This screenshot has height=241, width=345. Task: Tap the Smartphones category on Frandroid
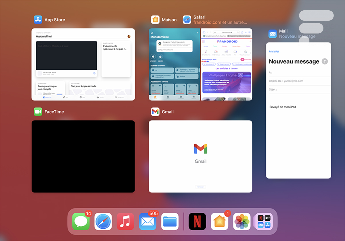click(206, 53)
